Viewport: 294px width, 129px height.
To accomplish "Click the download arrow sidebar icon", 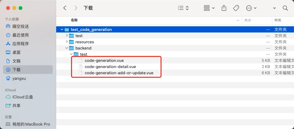I will (8, 70).
